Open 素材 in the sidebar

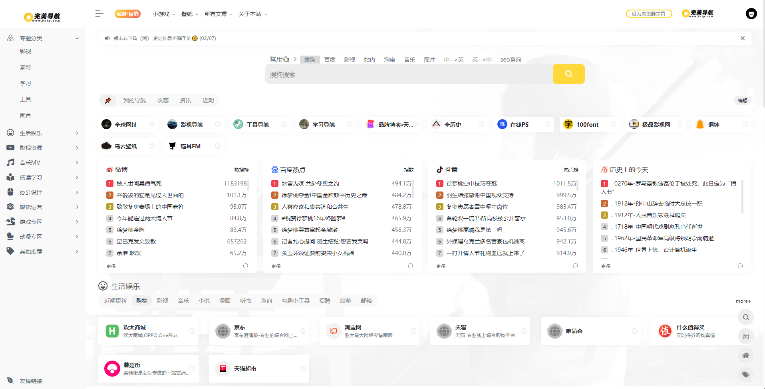point(26,67)
